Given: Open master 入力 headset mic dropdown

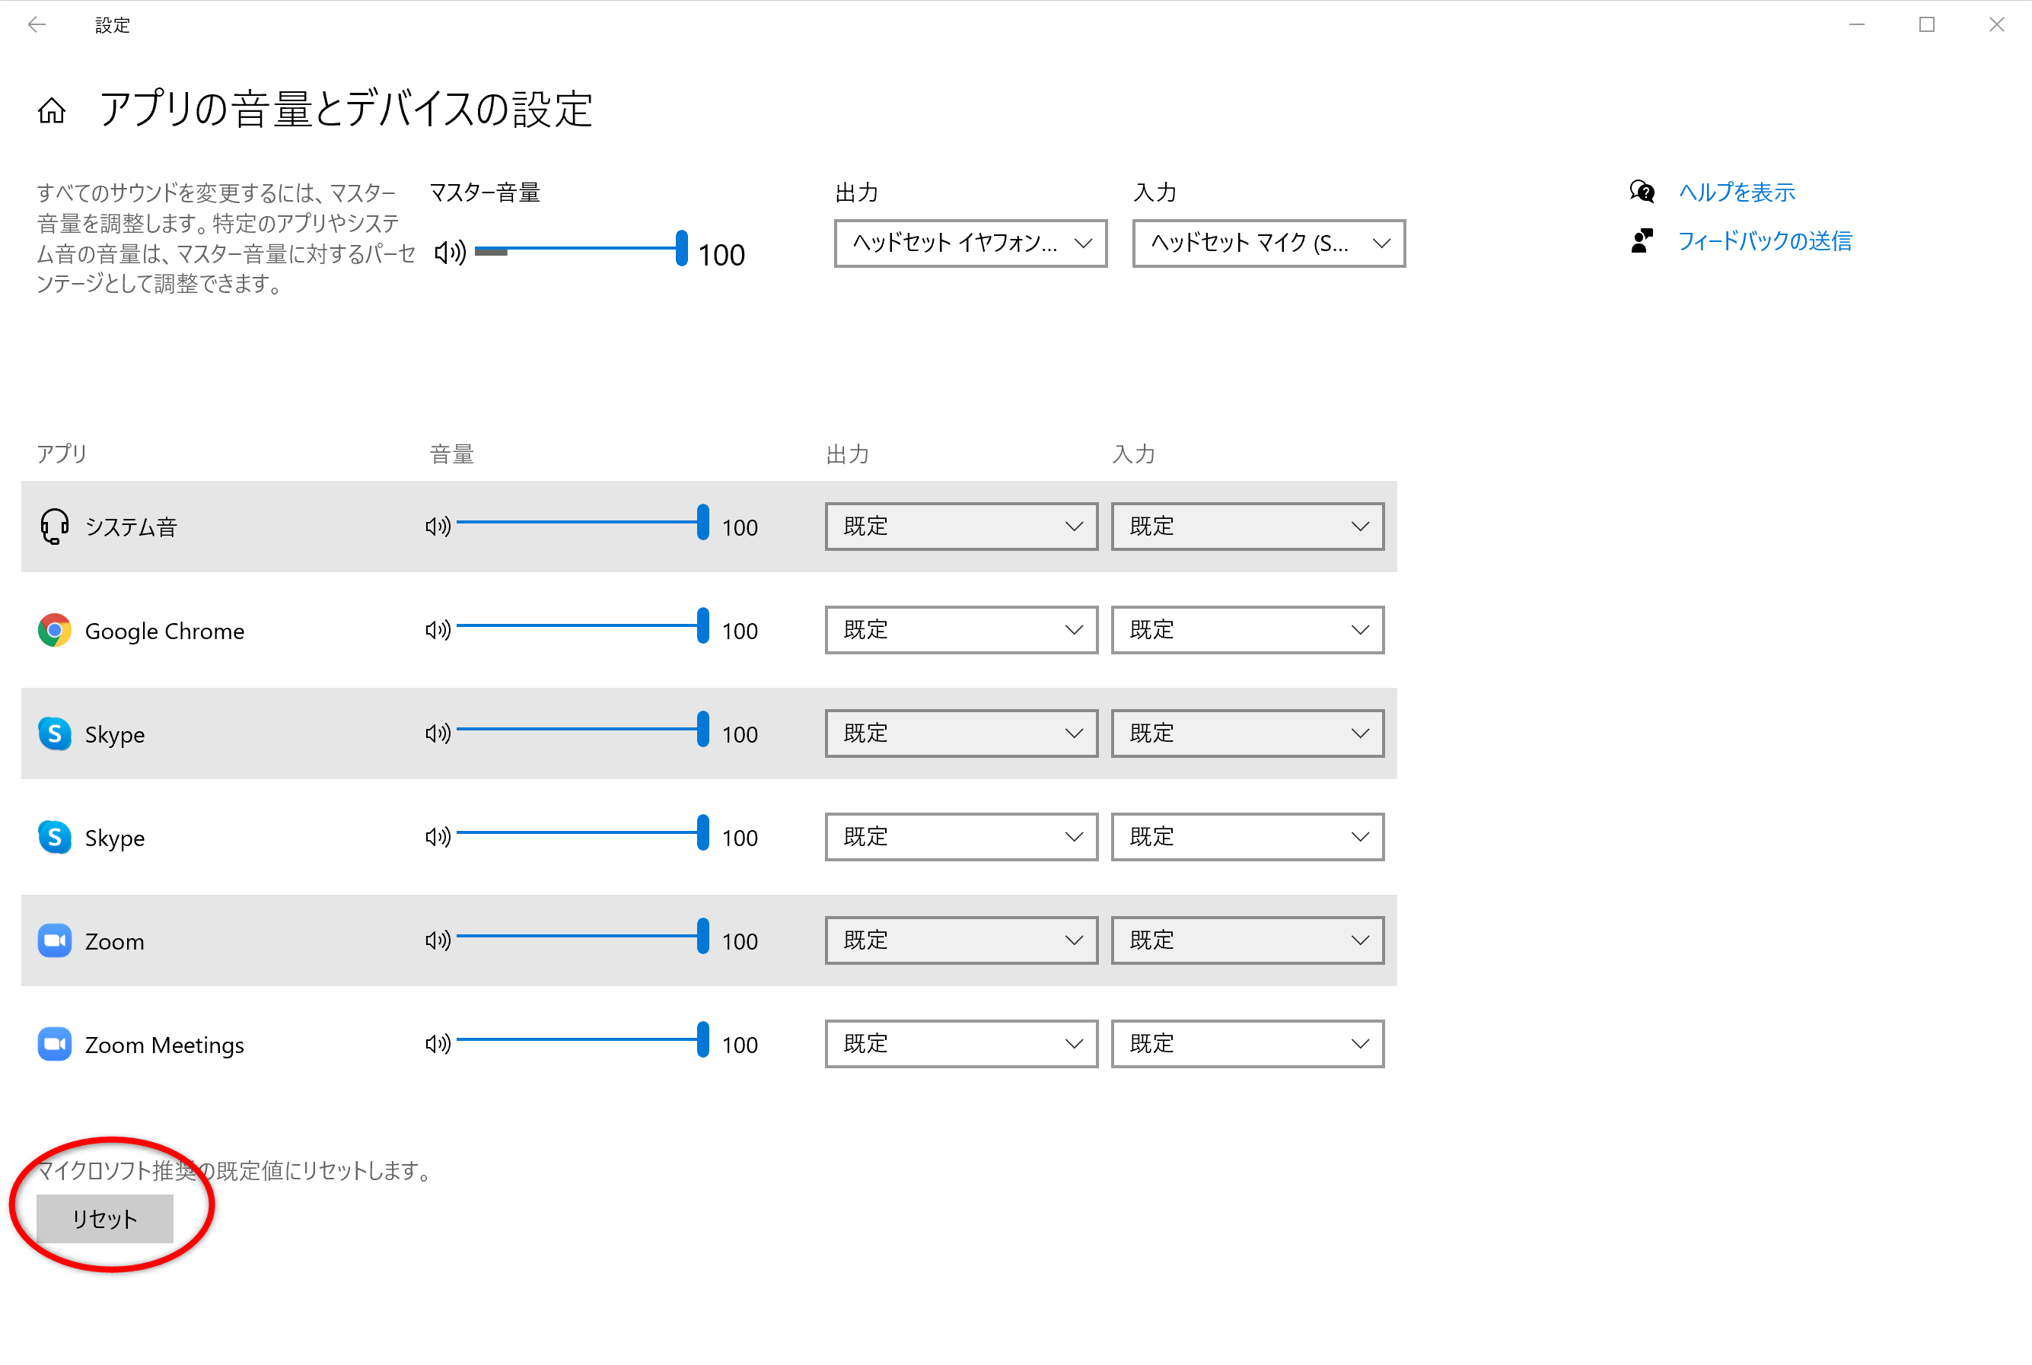Looking at the screenshot, I should (1269, 243).
